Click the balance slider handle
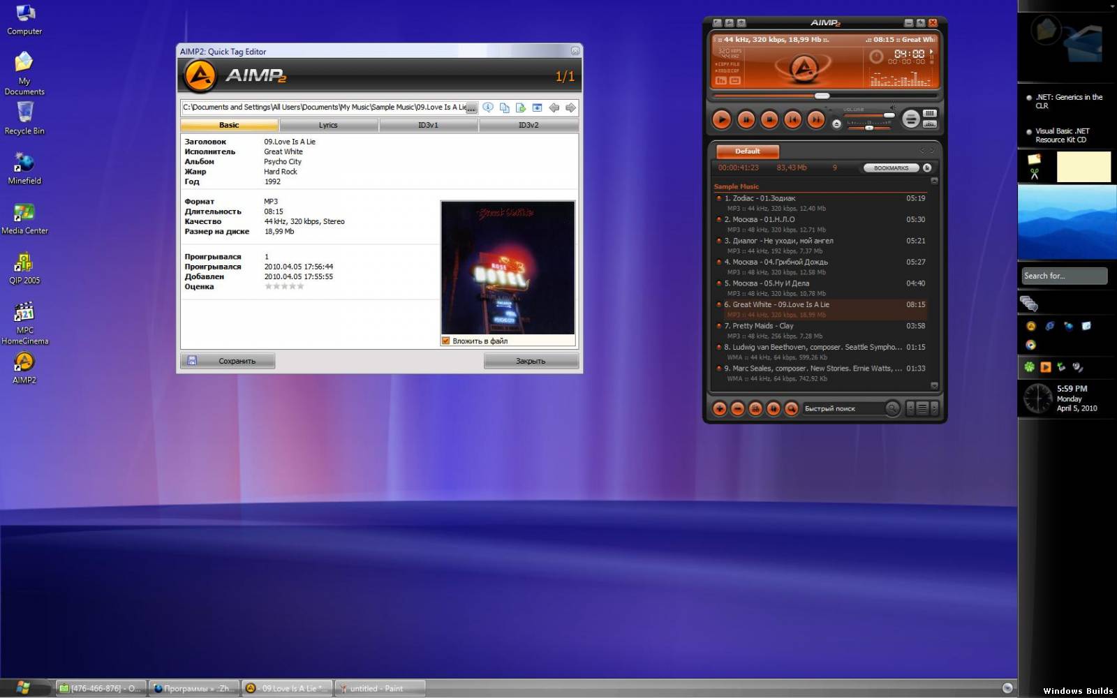This screenshot has width=1117, height=698. (869, 128)
